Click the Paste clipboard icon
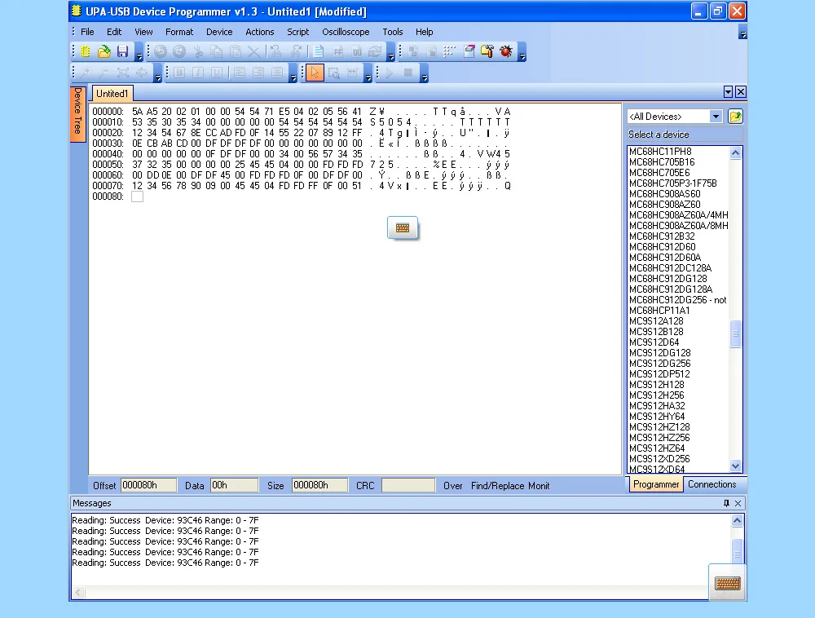The image size is (815, 618). click(236, 51)
